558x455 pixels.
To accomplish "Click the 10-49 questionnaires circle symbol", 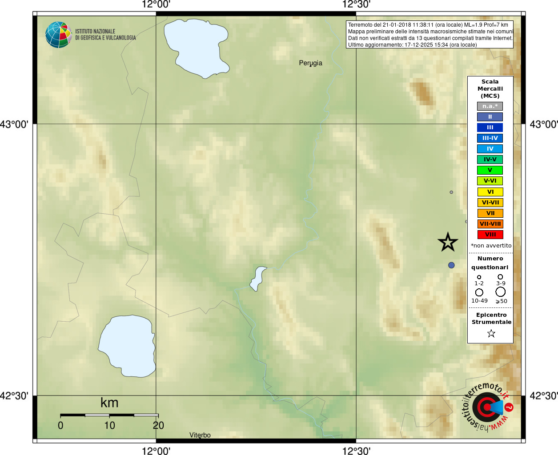I will pos(479,292).
